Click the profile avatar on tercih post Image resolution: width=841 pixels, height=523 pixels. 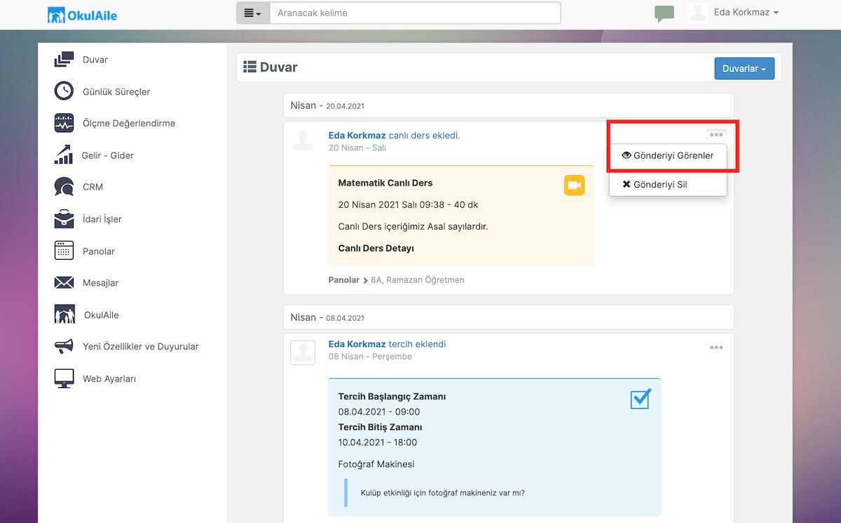click(303, 352)
